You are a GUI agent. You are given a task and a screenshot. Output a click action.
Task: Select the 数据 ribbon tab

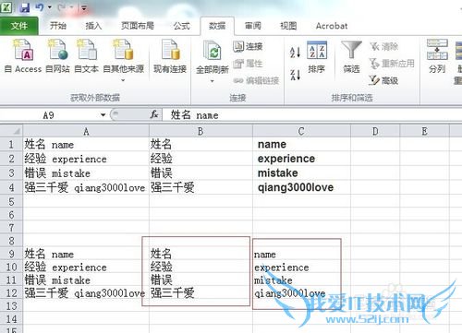coord(217,26)
